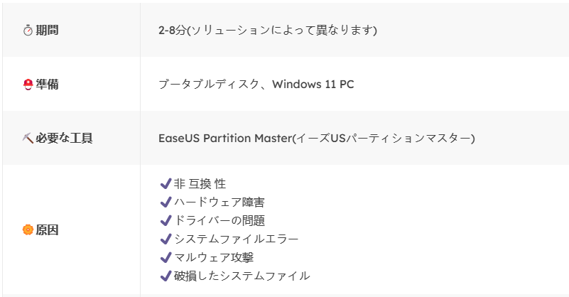Click the 原因 row label
569x297 pixels.
click(47, 230)
